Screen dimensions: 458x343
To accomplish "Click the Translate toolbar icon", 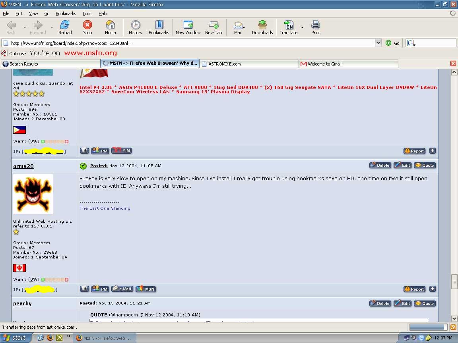I will 289,28.
